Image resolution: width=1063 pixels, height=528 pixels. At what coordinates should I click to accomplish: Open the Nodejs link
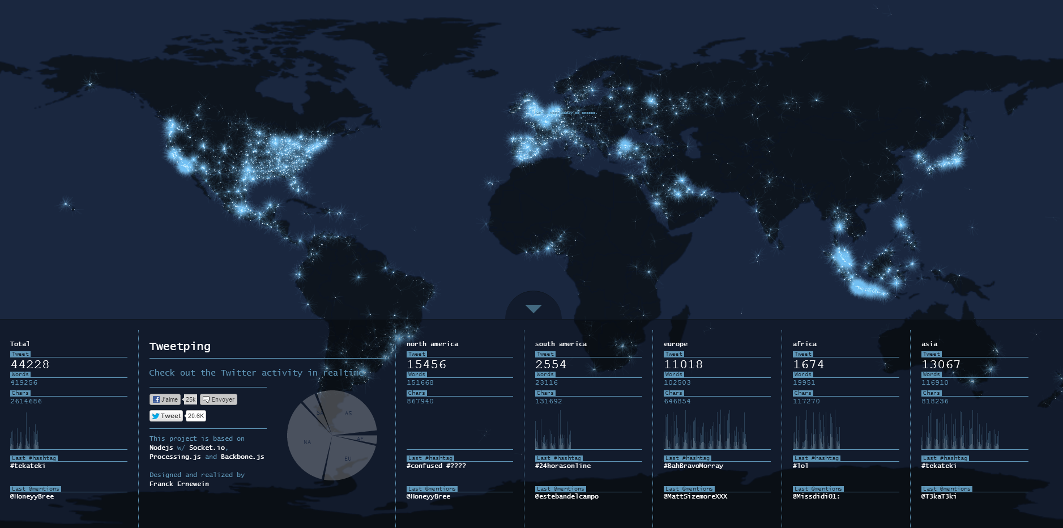(161, 448)
